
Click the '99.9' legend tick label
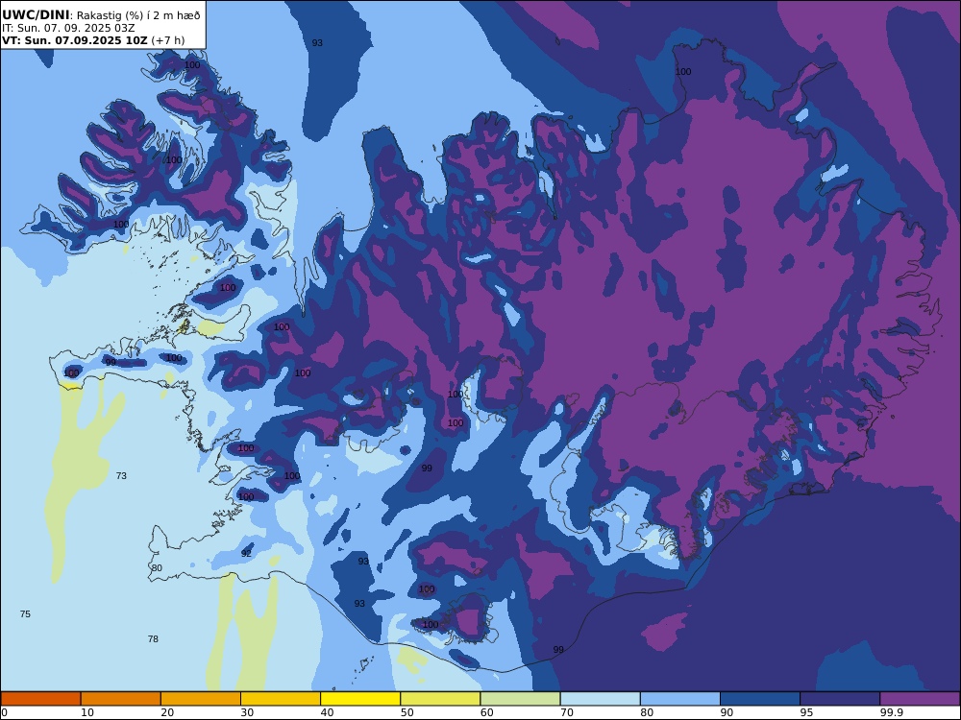(892, 712)
